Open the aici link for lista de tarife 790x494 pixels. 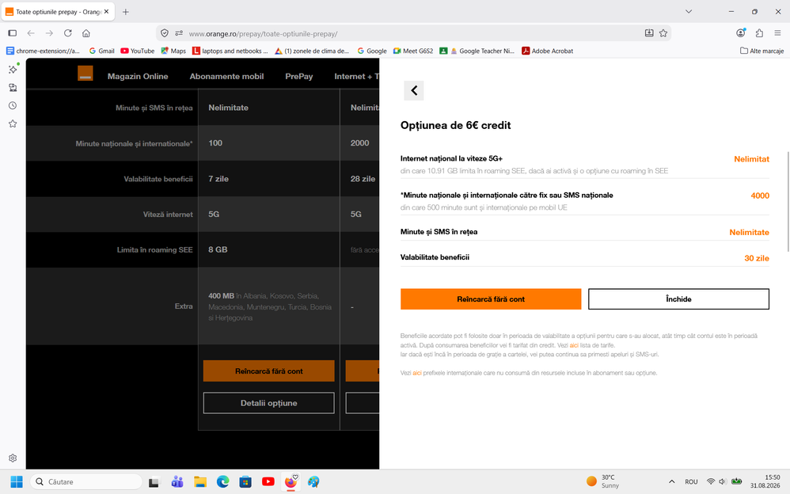point(574,345)
